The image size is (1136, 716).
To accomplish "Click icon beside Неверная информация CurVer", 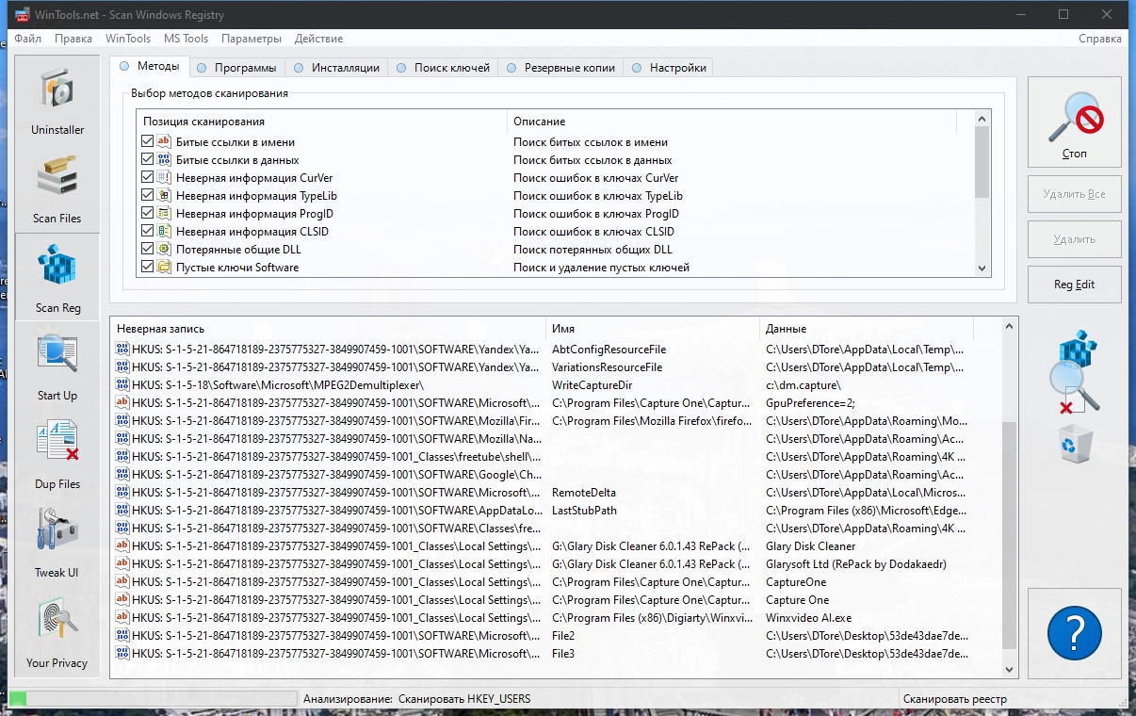I will [163, 178].
